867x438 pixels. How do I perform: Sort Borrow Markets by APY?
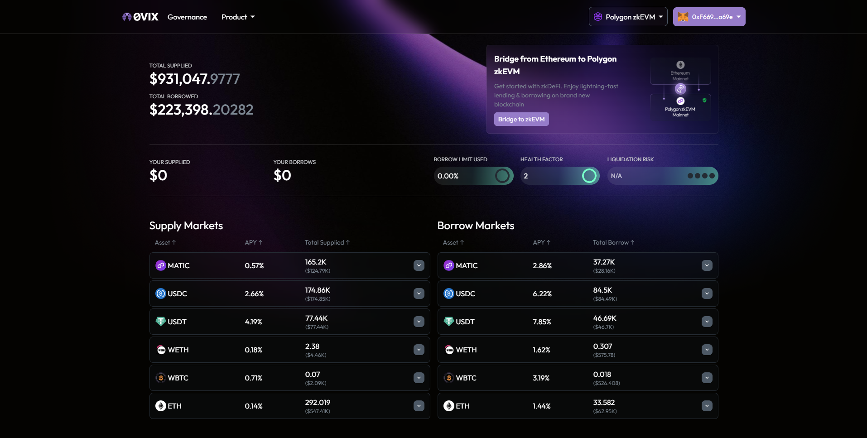[542, 242]
